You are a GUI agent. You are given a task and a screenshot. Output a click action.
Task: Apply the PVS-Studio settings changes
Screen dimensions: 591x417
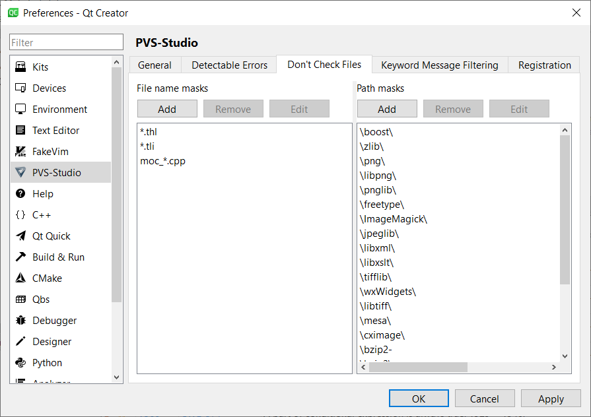[x=551, y=399]
